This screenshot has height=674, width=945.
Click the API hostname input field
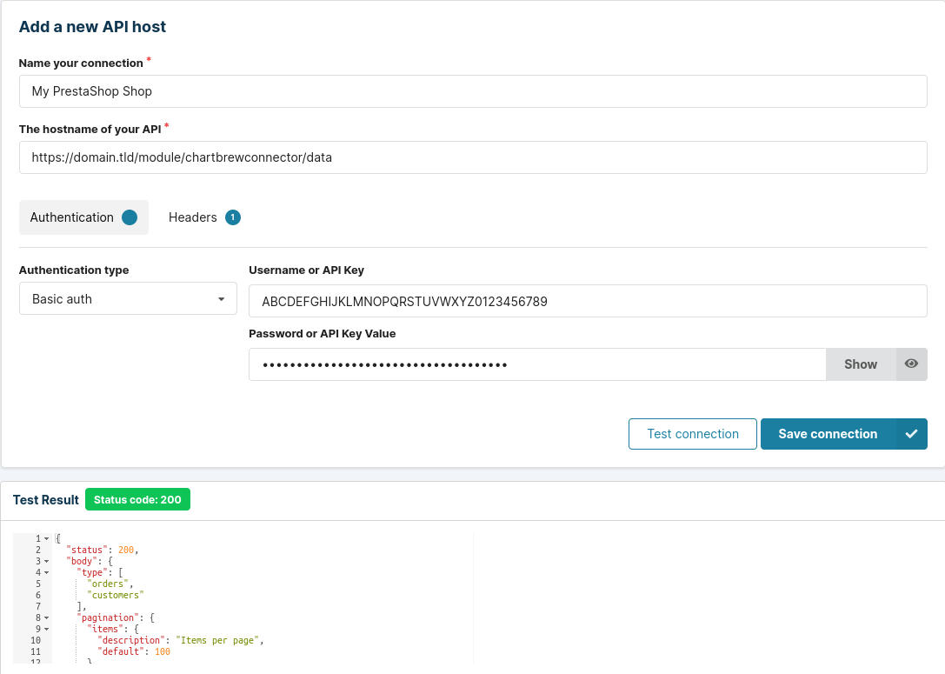(473, 157)
